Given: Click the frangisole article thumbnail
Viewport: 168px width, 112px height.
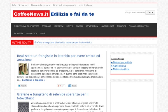Looking at the screenshot, I should click(23, 69).
